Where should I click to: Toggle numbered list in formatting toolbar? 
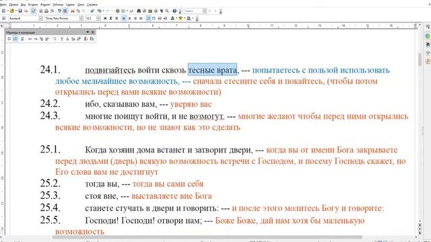point(148,18)
